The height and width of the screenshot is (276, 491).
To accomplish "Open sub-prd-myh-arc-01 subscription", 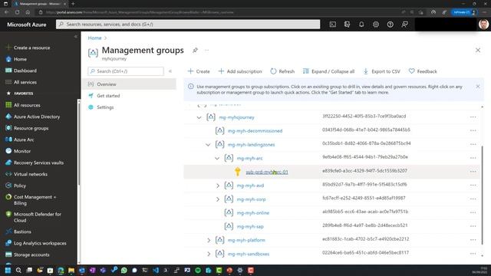I will 267,172.
